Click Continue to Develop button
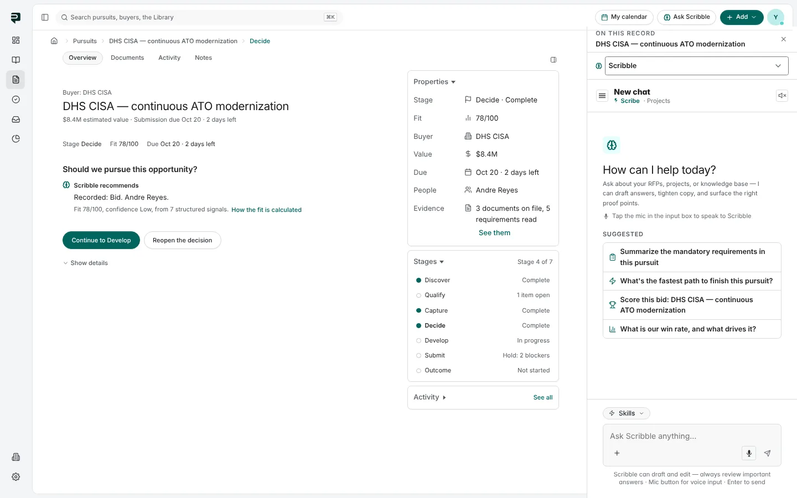 (x=101, y=240)
